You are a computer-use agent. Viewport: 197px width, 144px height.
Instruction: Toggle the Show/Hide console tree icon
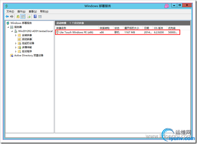point(23,16)
